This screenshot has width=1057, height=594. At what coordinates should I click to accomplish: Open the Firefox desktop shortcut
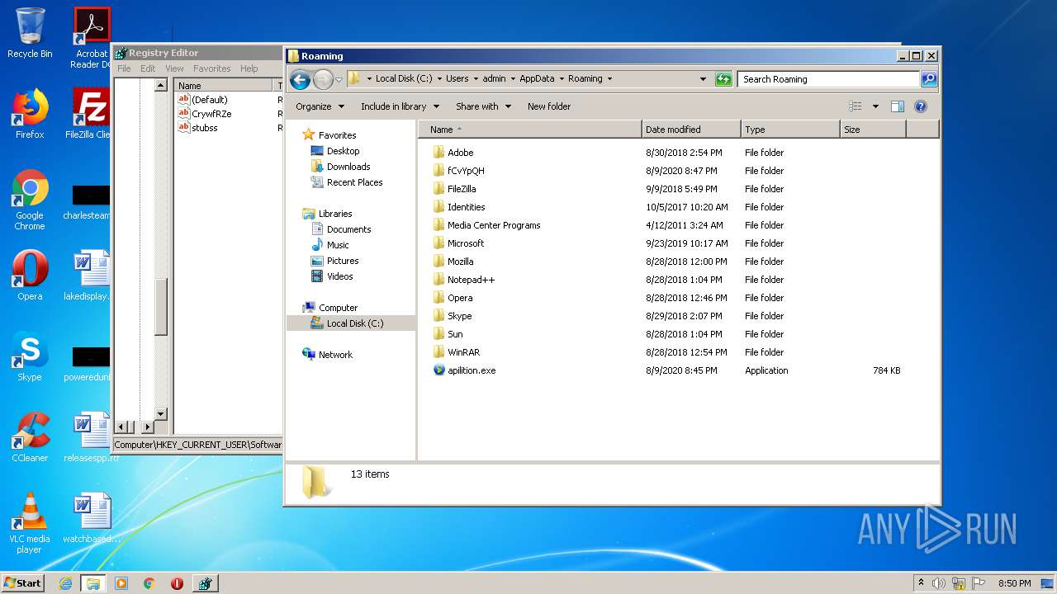pos(30,114)
